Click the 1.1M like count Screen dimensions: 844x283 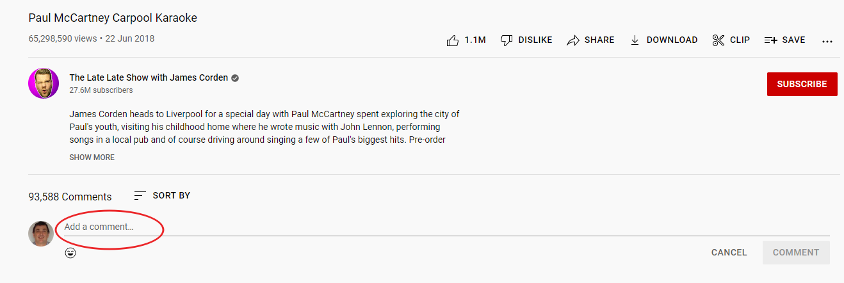(475, 40)
